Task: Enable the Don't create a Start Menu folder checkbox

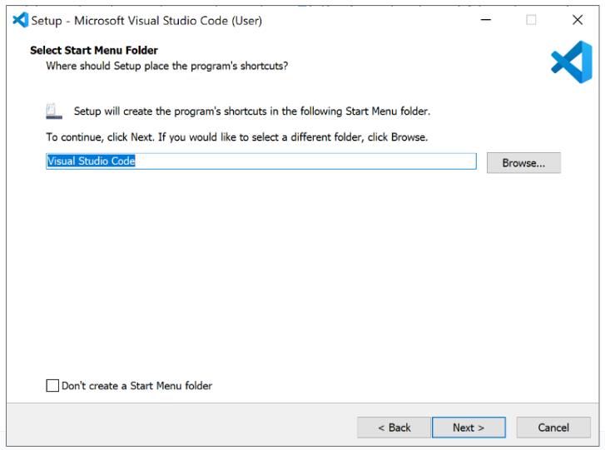Action: tap(52, 386)
